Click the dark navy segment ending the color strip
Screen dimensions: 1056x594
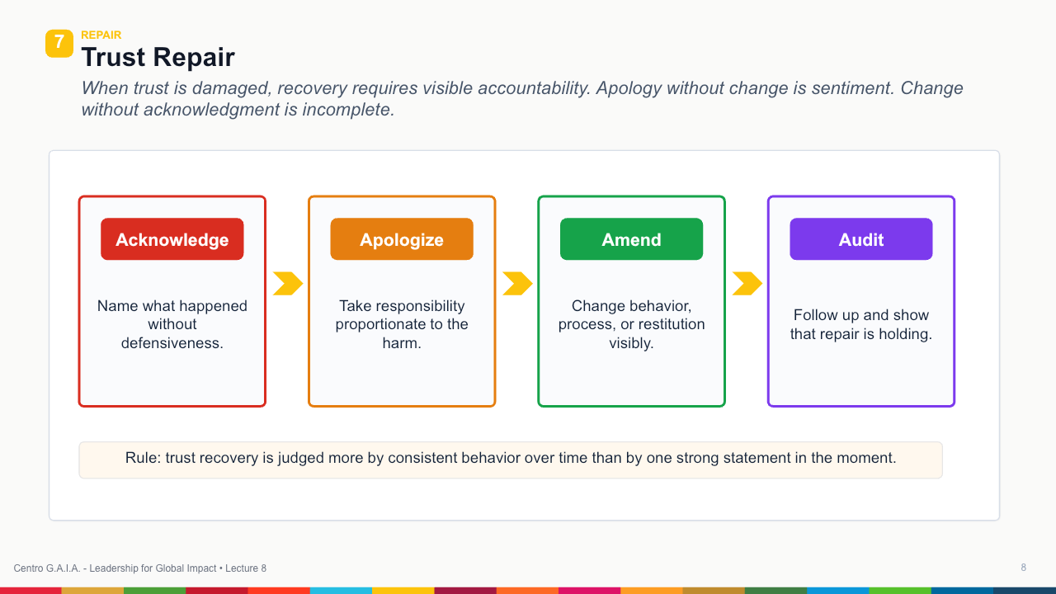(x=1025, y=591)
